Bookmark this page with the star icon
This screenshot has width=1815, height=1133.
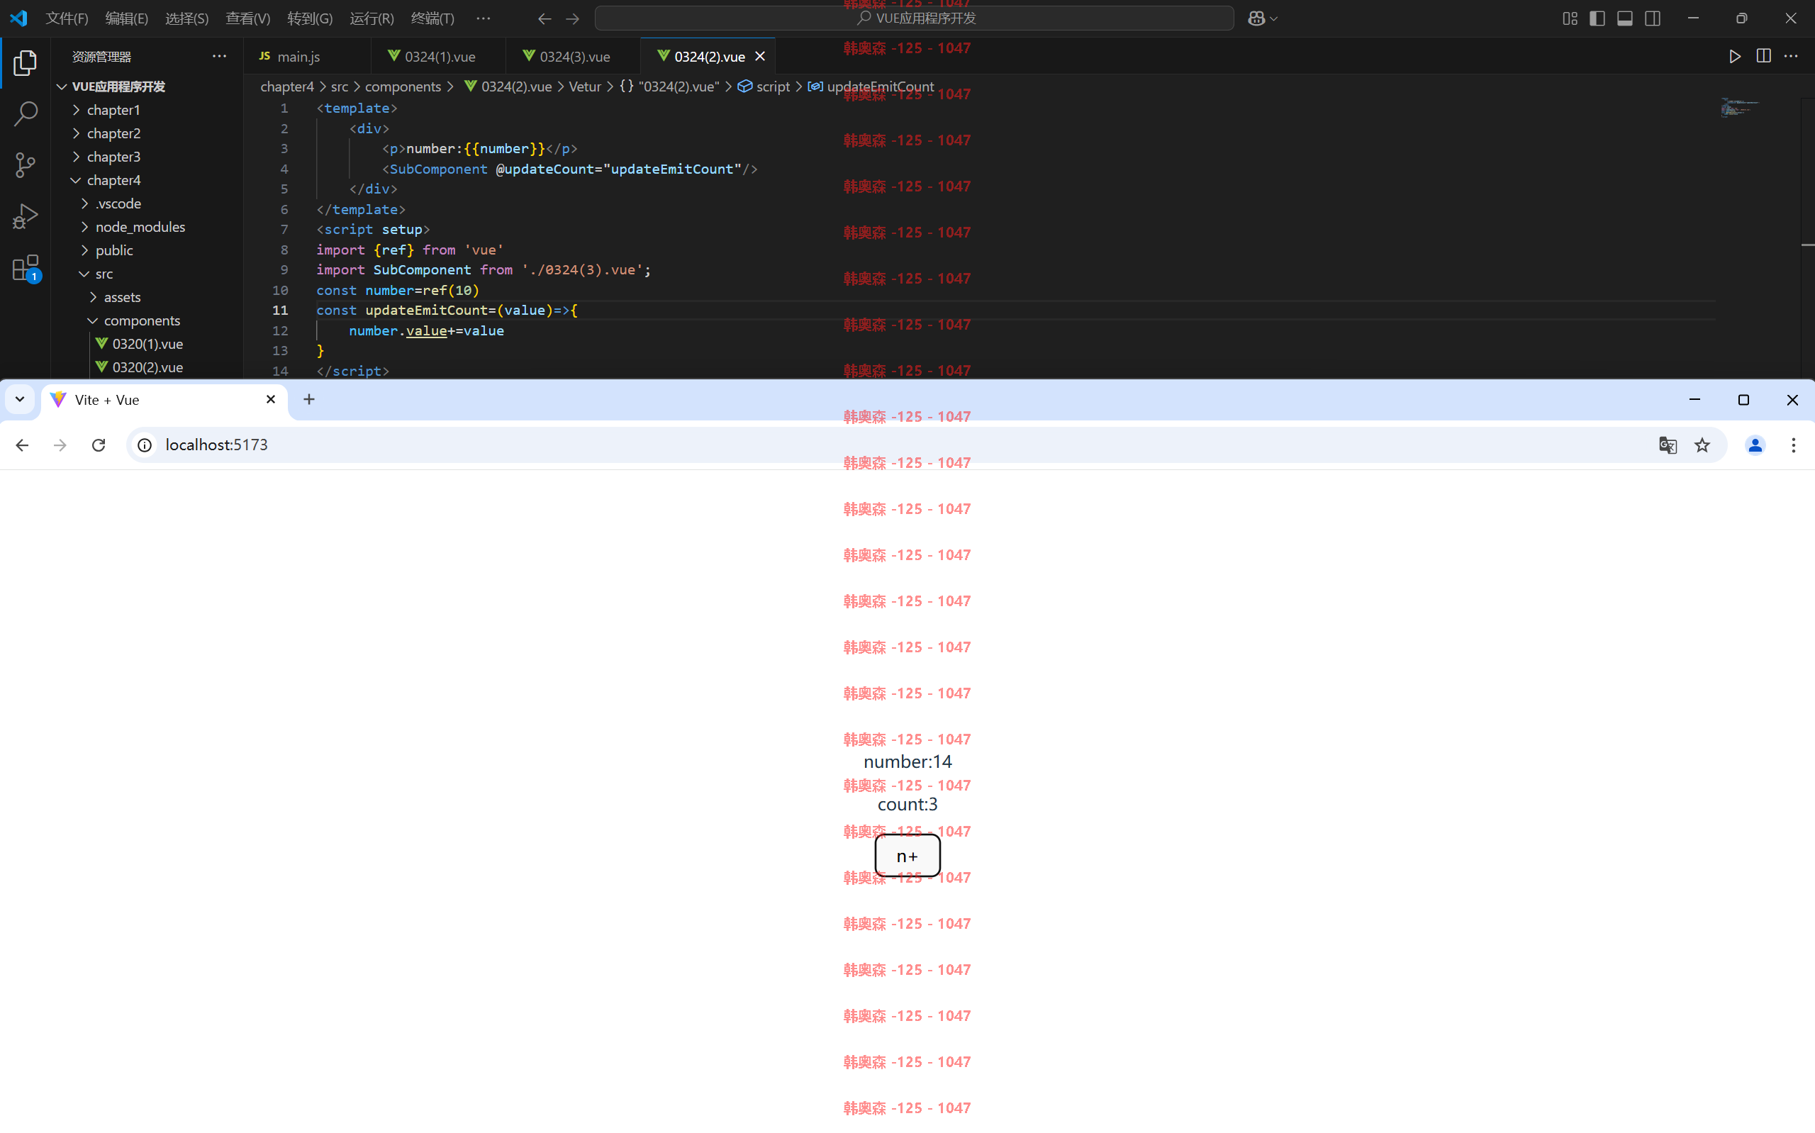pos(1702,445)
